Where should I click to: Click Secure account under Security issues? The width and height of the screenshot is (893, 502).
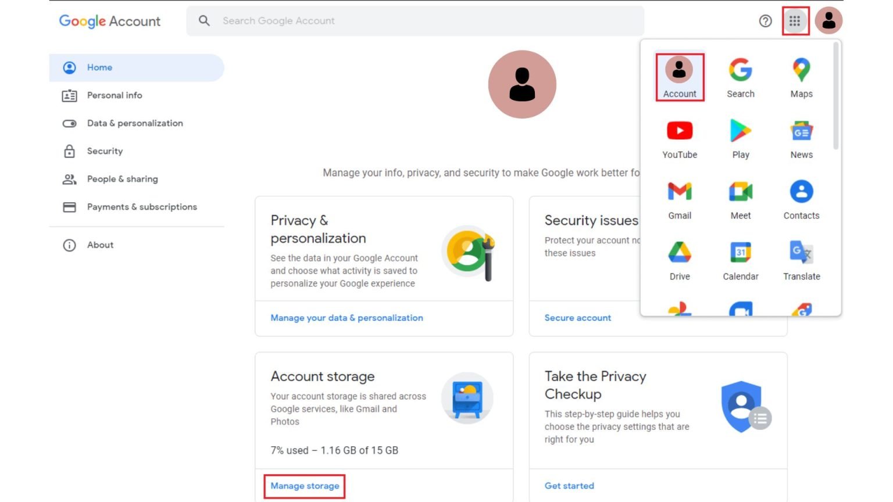tap(577, 318)
